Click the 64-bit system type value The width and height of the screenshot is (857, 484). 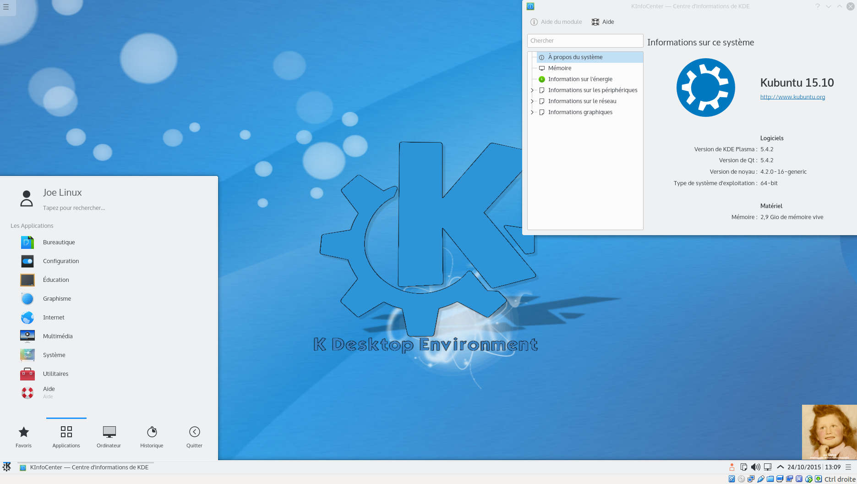pyautogui.click(x=769, y=183)
